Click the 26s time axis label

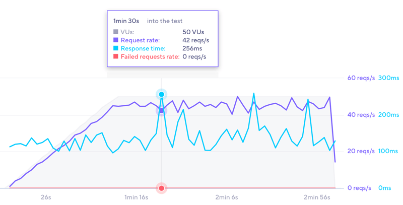tap(46, 197)
